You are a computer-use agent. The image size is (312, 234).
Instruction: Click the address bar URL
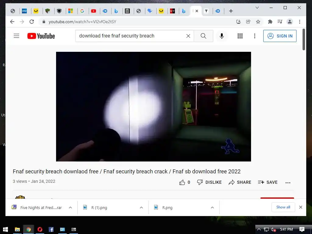pyautogui.click(x=82, y=22)
